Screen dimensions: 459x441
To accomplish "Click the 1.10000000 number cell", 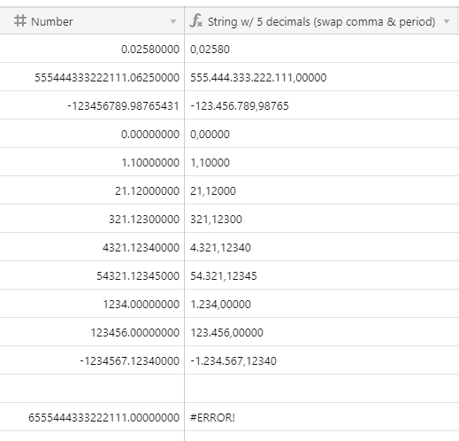I will pyautogui.click(x=92, y=162).
